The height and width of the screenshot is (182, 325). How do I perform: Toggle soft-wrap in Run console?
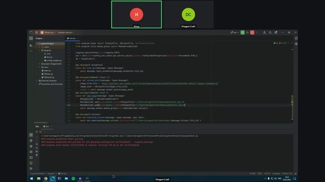[x=37, y=144]
